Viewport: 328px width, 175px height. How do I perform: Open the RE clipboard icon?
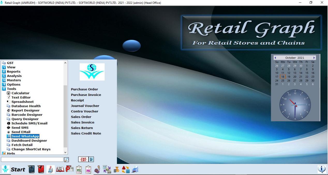click(79, 169)
